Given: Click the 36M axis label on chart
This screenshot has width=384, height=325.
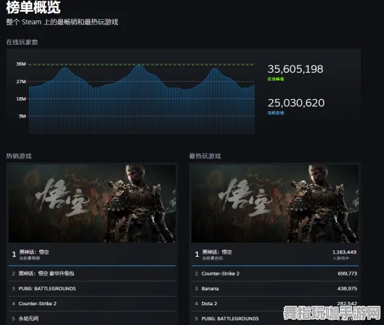Looking at the screenshot, I should pyautogui.click(x=21, y=64).
